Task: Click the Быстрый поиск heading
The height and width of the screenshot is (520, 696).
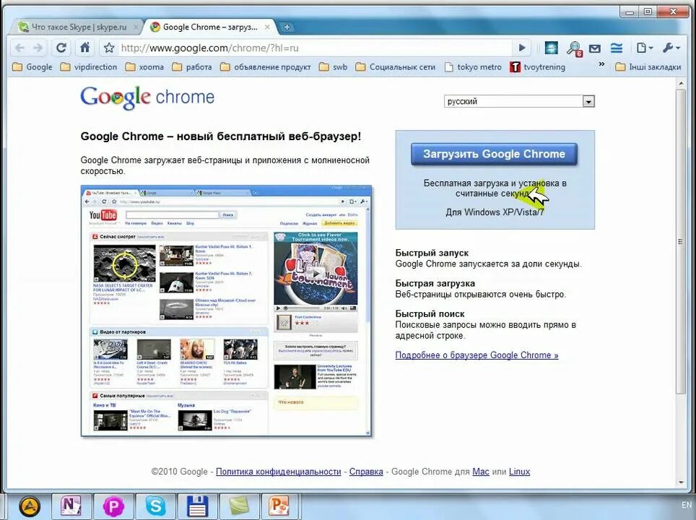Action: pos(430,314)
